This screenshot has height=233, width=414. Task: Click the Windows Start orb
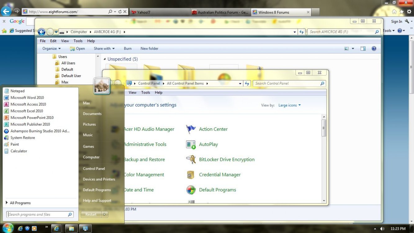7,228
